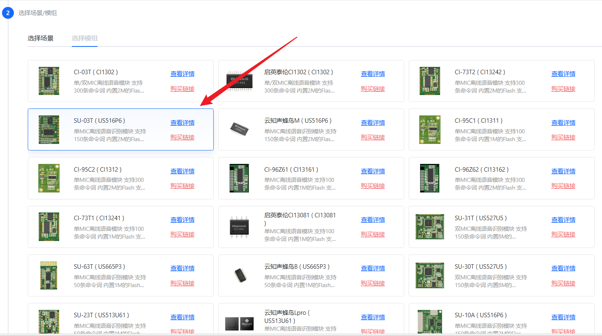Open the 购买链接 for CI-73T1
This screenshot has height=336, width=602.
(x=182, y=234)
